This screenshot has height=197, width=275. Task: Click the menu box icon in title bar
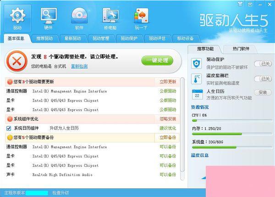(x=250, y=4)
